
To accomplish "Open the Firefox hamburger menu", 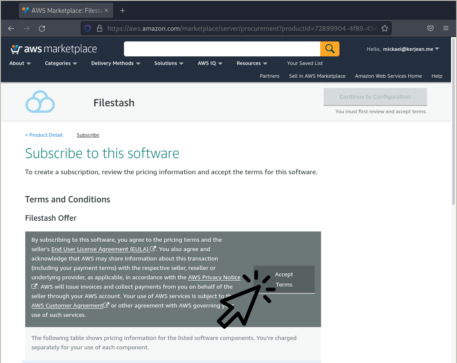I will [445, 28].
